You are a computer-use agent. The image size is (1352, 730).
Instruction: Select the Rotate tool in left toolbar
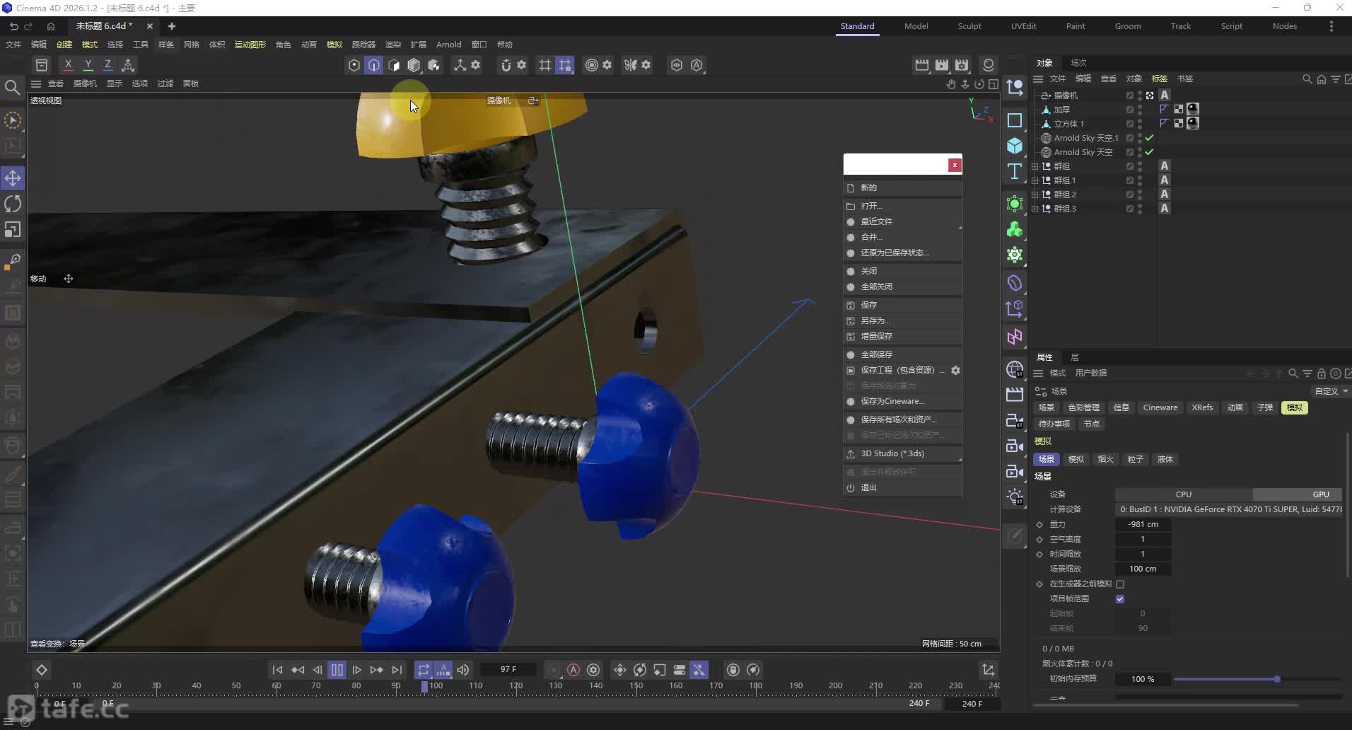(13, 204)
